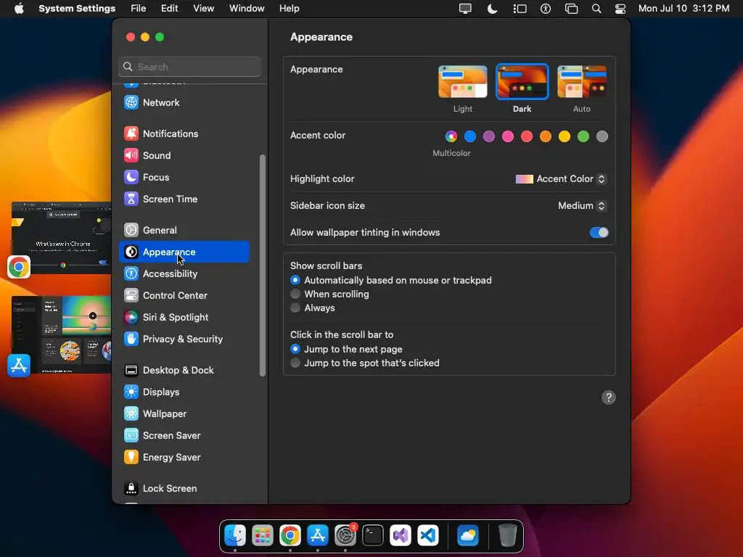The width and height of the screenshot is (743, 557).
Task: Open Launchpad from the Dock
Action: click(263, 536)
